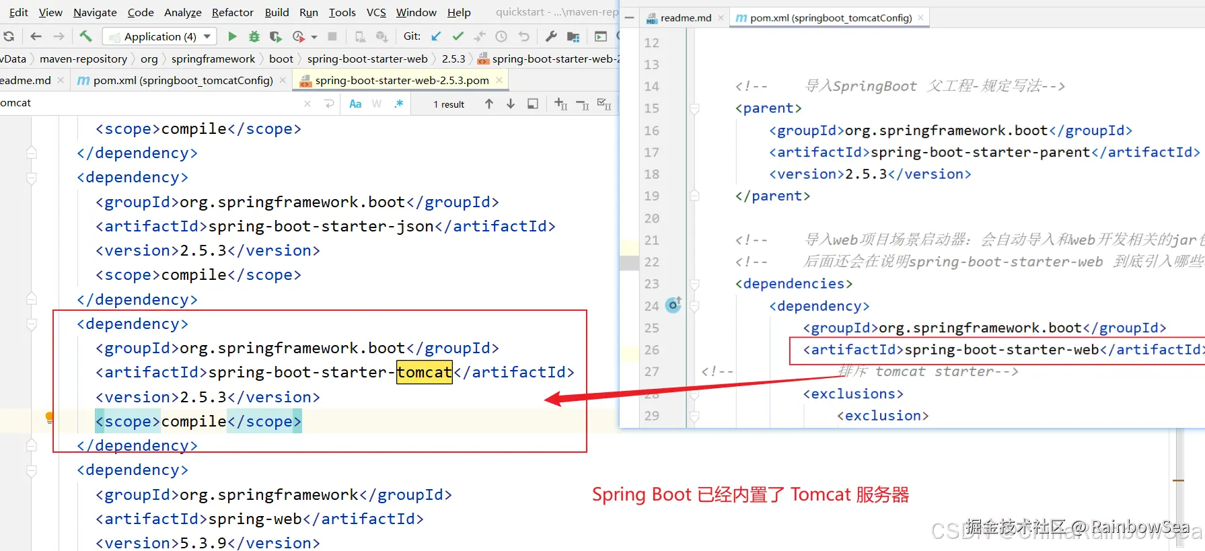Open the Refactor menu
The image size is (1205, 551).
coord(233,12)
